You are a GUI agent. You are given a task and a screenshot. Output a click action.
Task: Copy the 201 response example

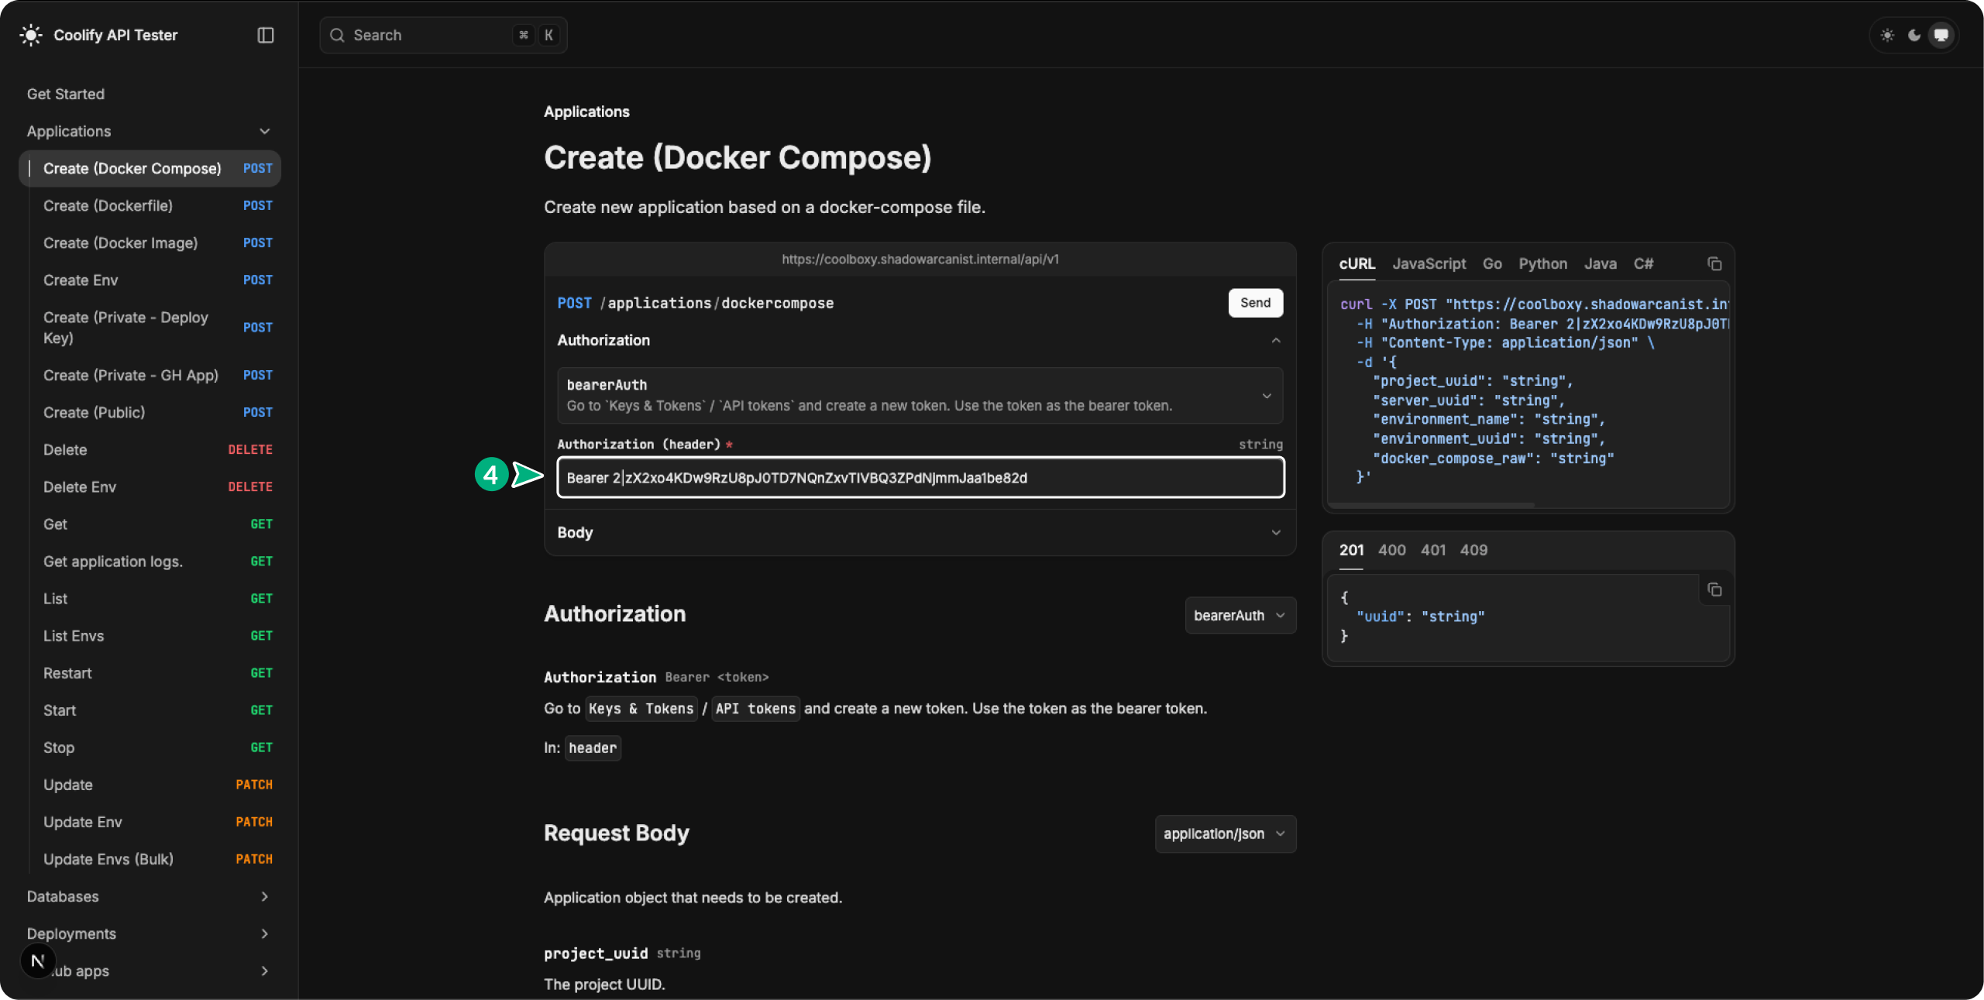coord(1714,590)
